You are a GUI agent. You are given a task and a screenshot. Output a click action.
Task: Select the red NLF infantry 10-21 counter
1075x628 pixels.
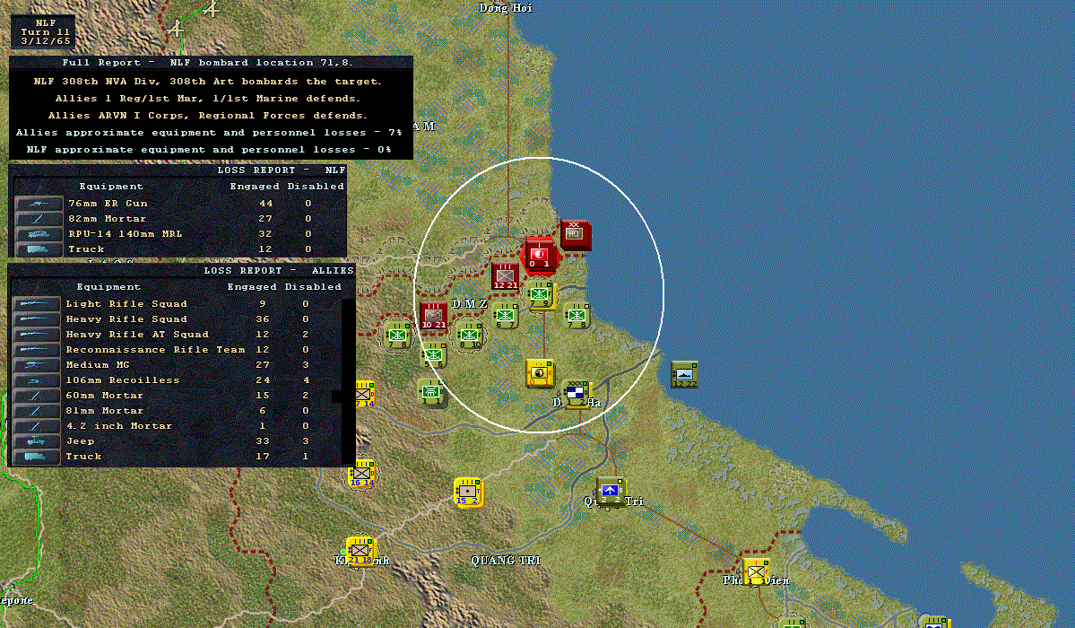tap(433, 316)
